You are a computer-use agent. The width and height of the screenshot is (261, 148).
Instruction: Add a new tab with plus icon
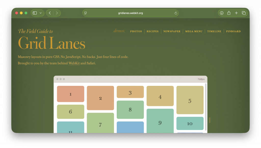point(236,13)
